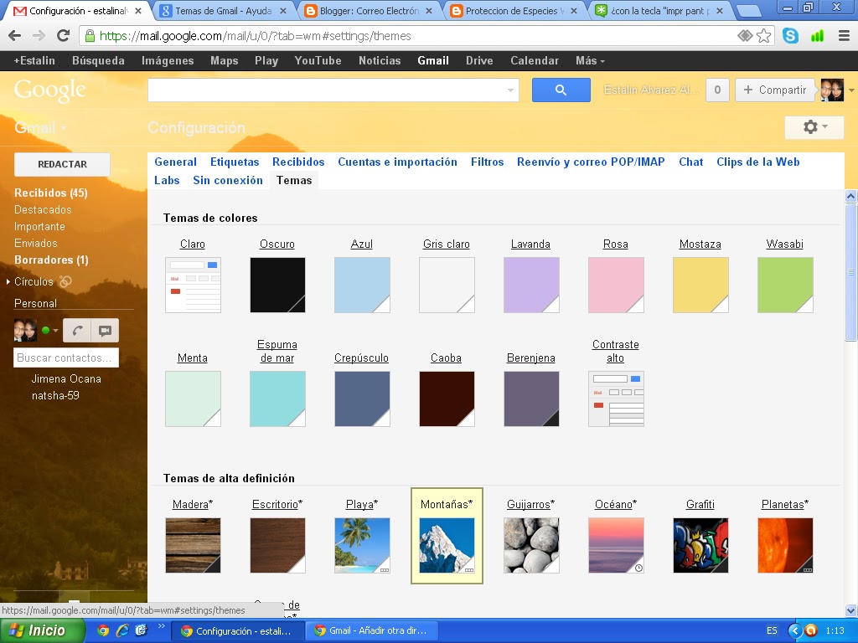The image size is (858, 643).
Task: Open profile photo at top right
Action: [x=832, y=90]
